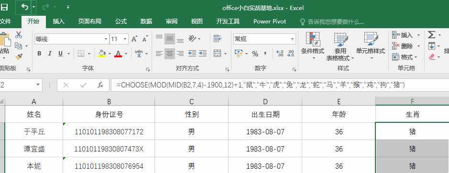
Task: Open the 开发工具 tab
Action: pos(228,22)
